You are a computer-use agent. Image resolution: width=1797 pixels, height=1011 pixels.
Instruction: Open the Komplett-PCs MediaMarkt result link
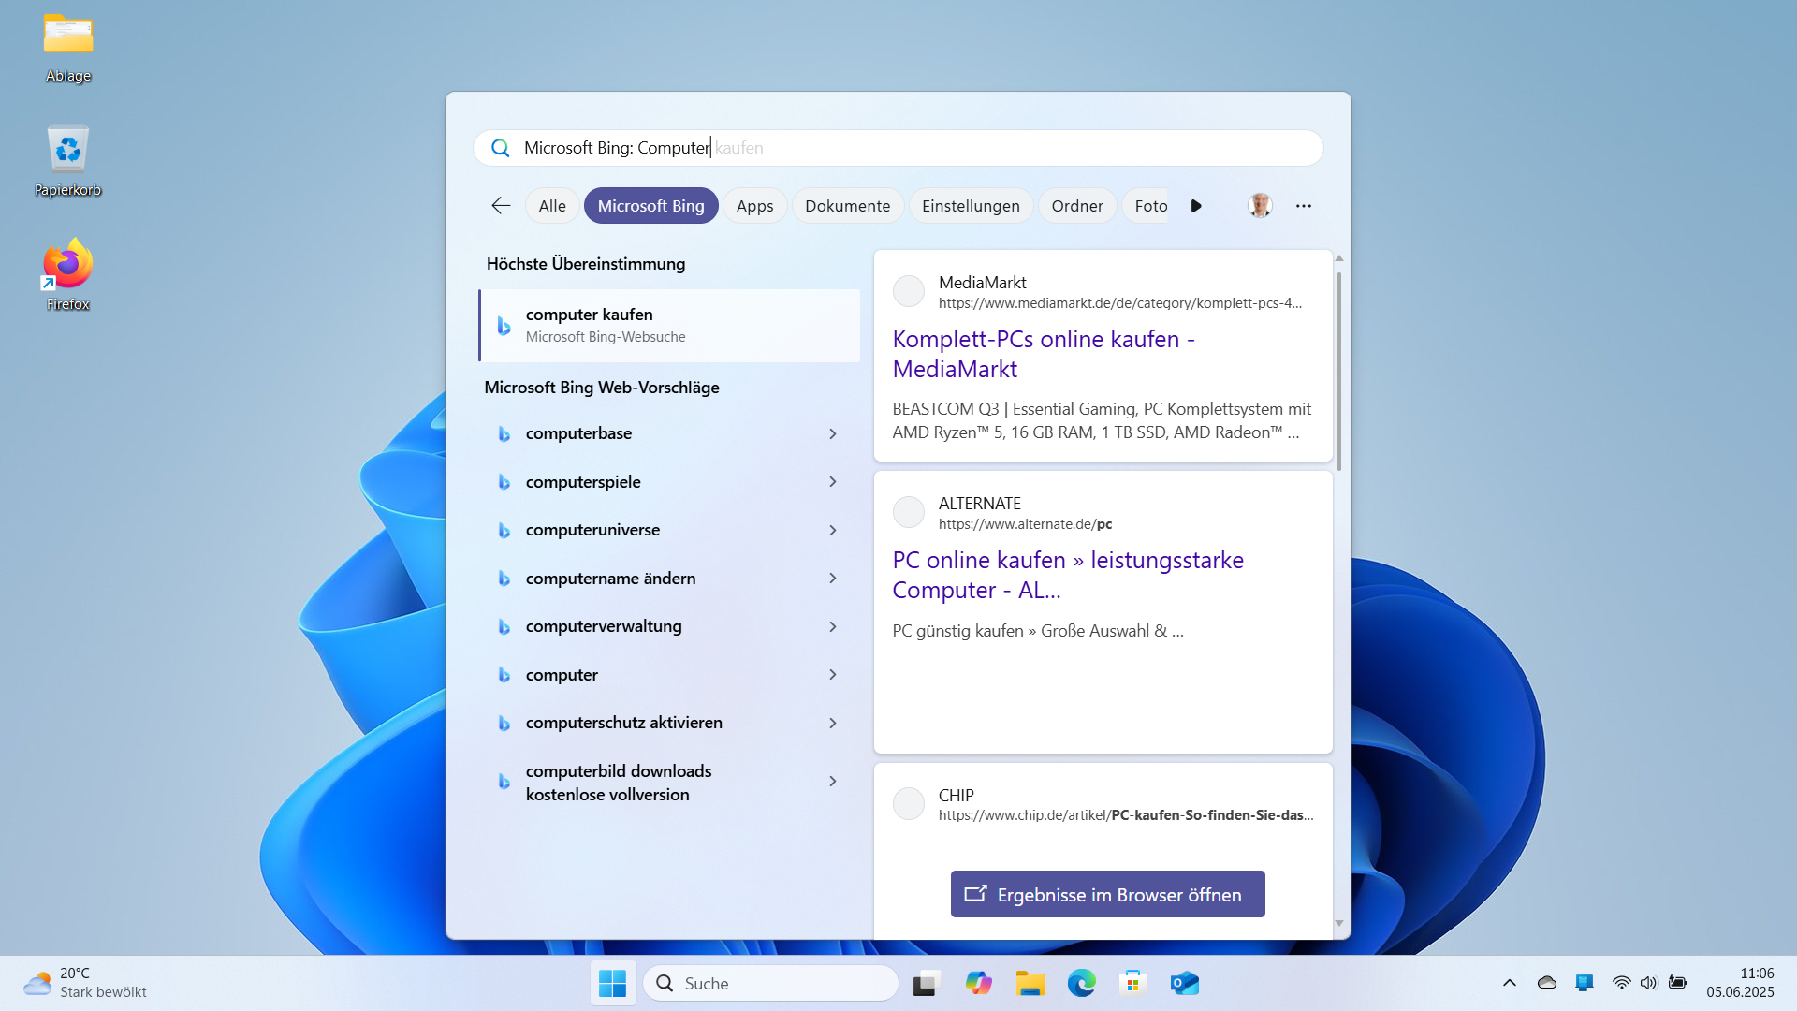click(1043, 354)
